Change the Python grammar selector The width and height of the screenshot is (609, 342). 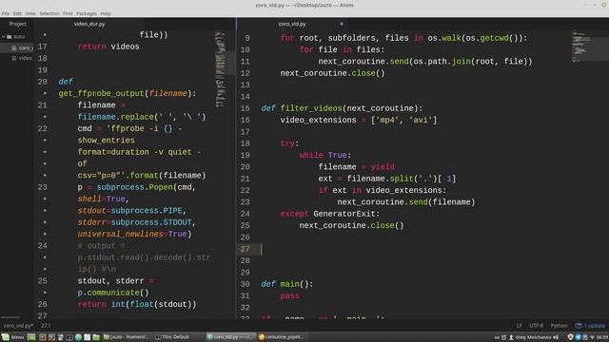(559, 326)
